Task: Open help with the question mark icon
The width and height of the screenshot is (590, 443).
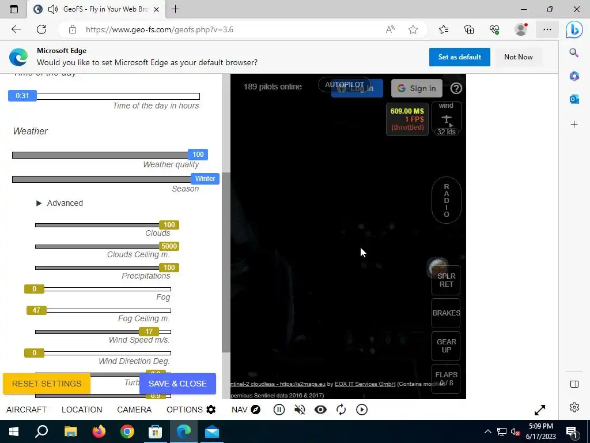Action: tap(456, 88)
